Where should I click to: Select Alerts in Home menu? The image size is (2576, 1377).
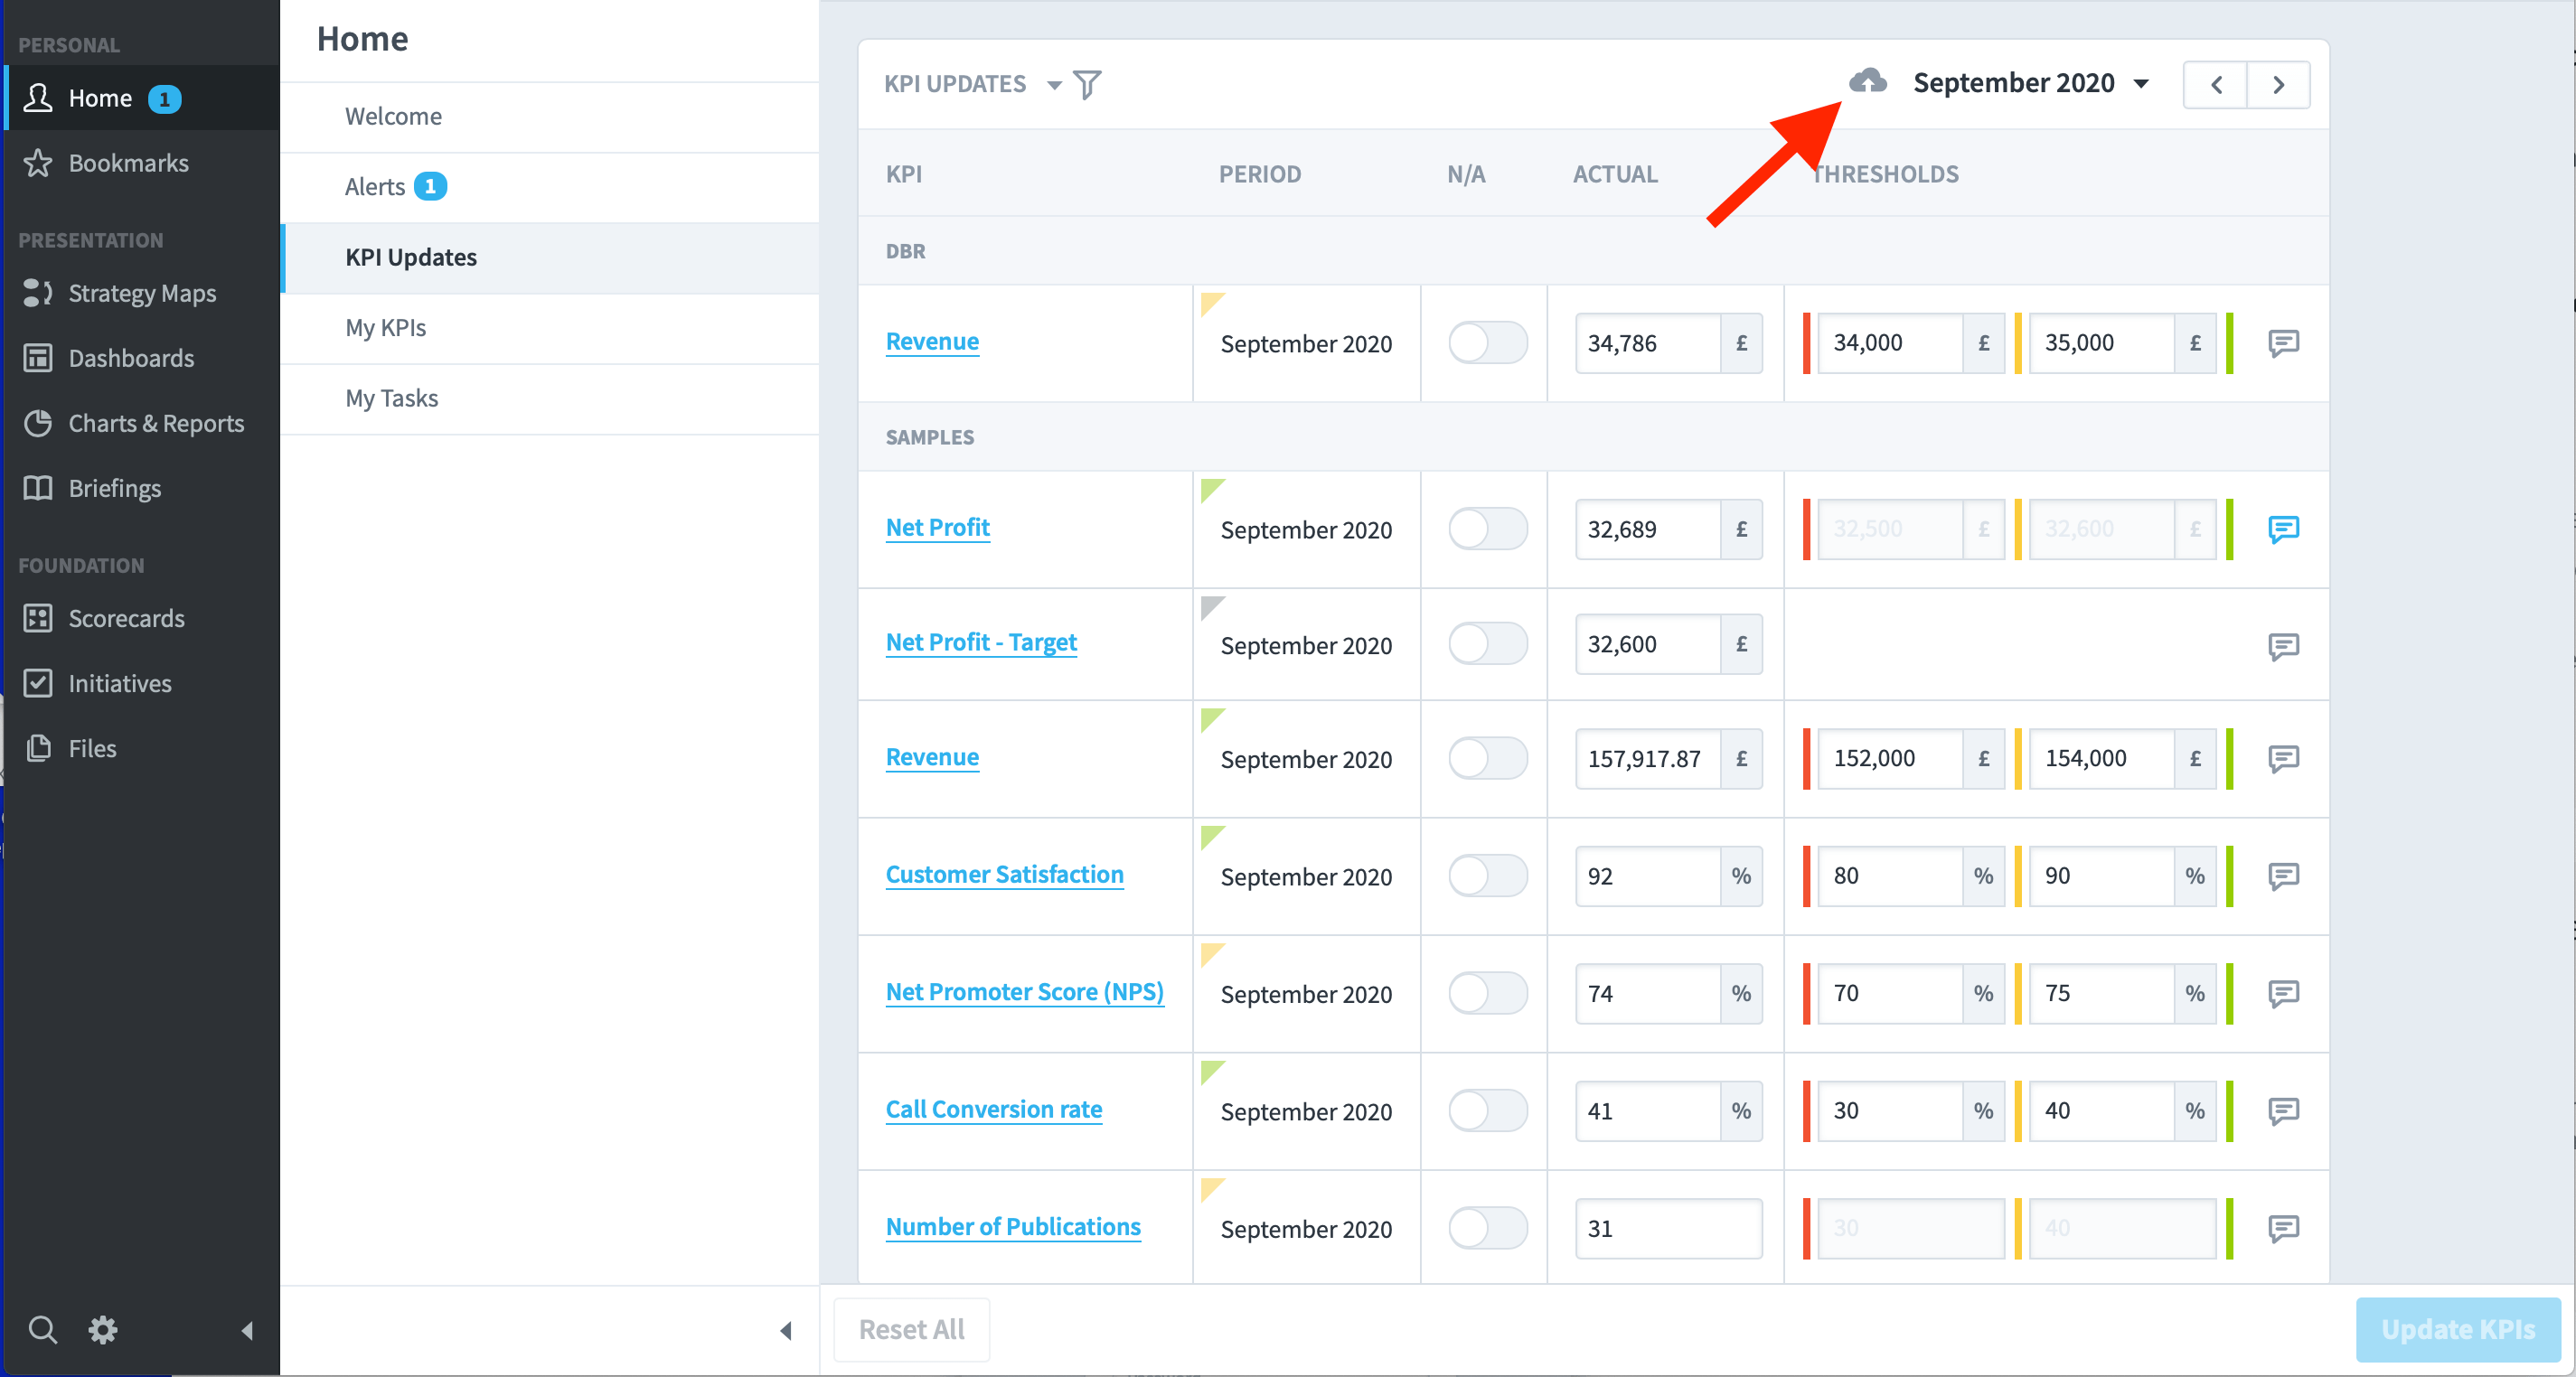(550, 187)
